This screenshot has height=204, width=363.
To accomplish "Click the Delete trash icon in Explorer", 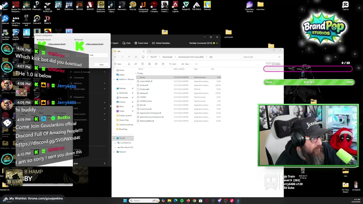I will tap(163, 64).
